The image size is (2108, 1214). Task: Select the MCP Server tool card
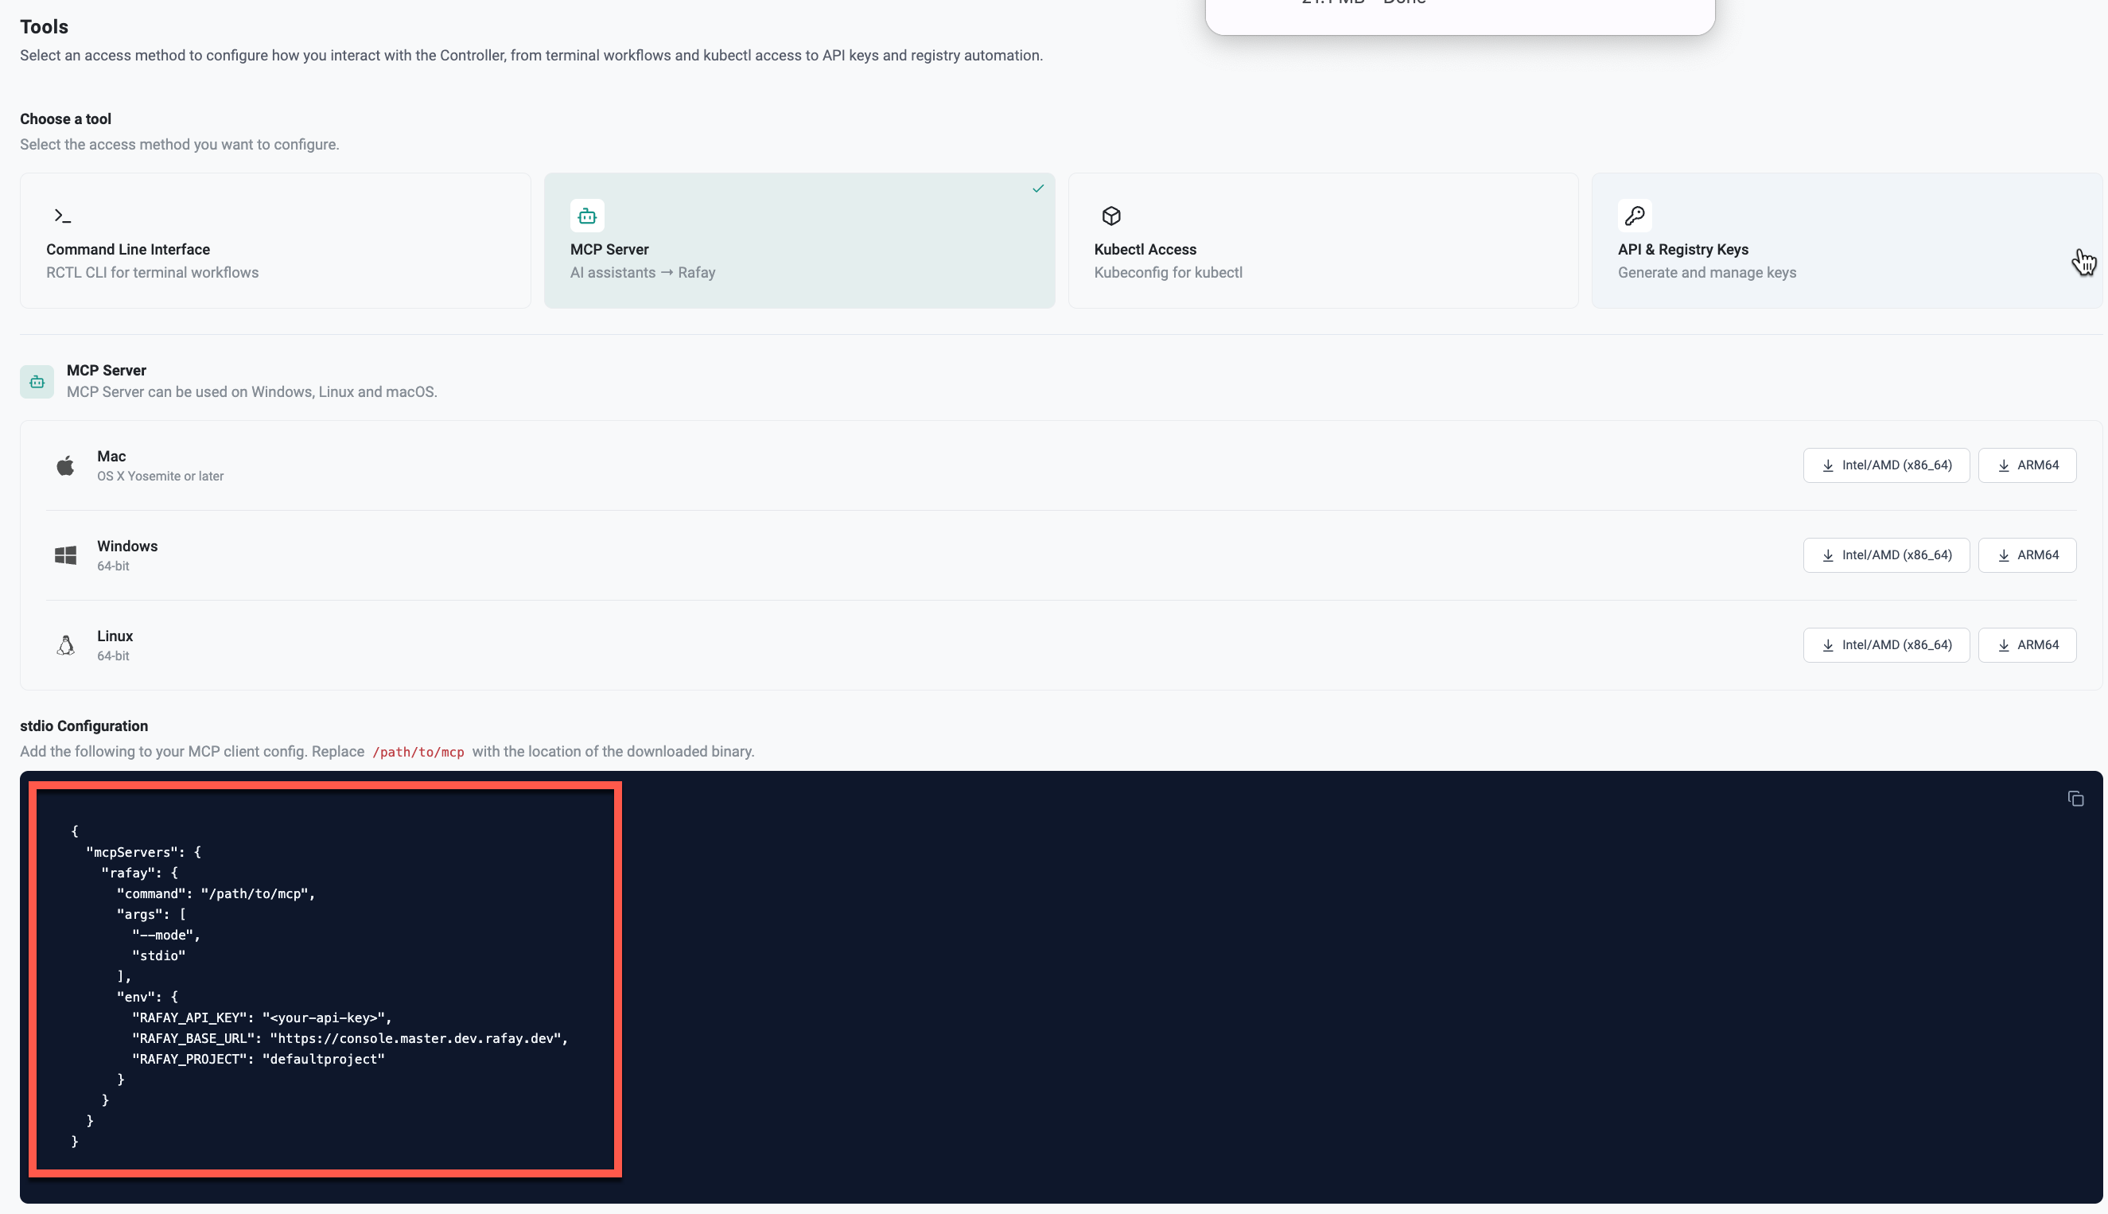coord(799,240)
